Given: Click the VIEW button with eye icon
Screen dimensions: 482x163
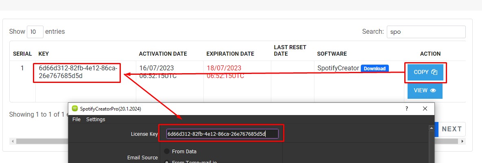Looking at the screenshot, I should pos(425,91).
